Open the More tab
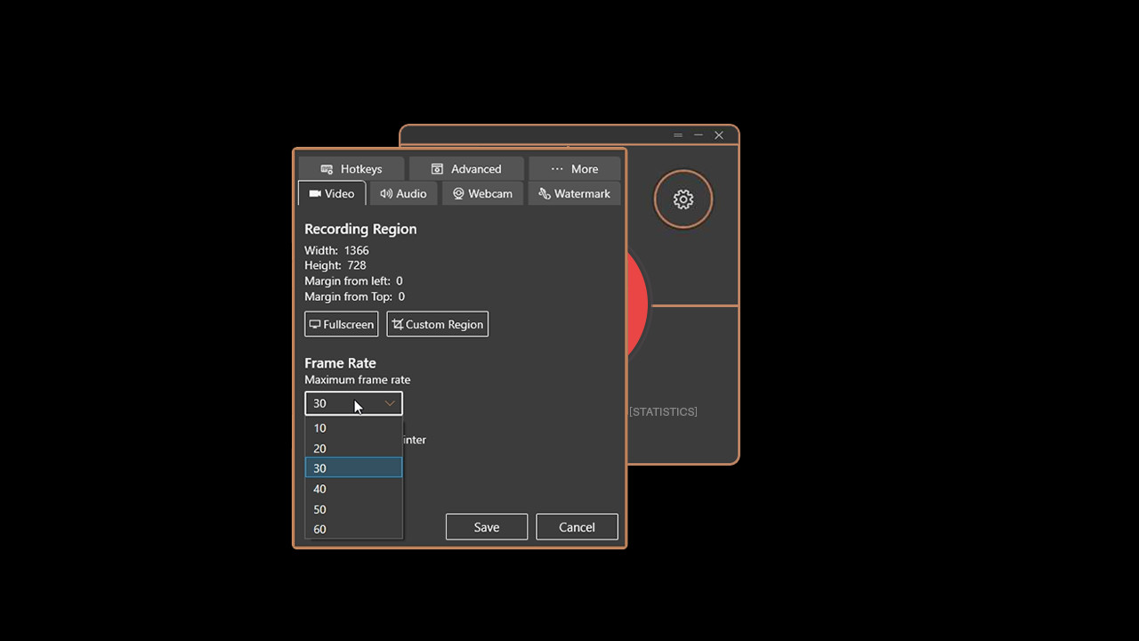1139x641 pixels. click(574, 169)
